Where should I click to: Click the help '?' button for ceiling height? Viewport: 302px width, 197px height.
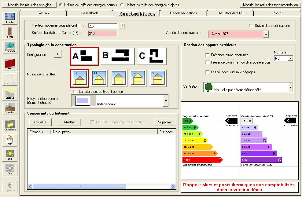[122, 26]
